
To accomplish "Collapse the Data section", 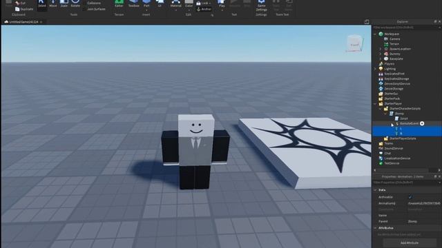I will [x=375, y=190].
